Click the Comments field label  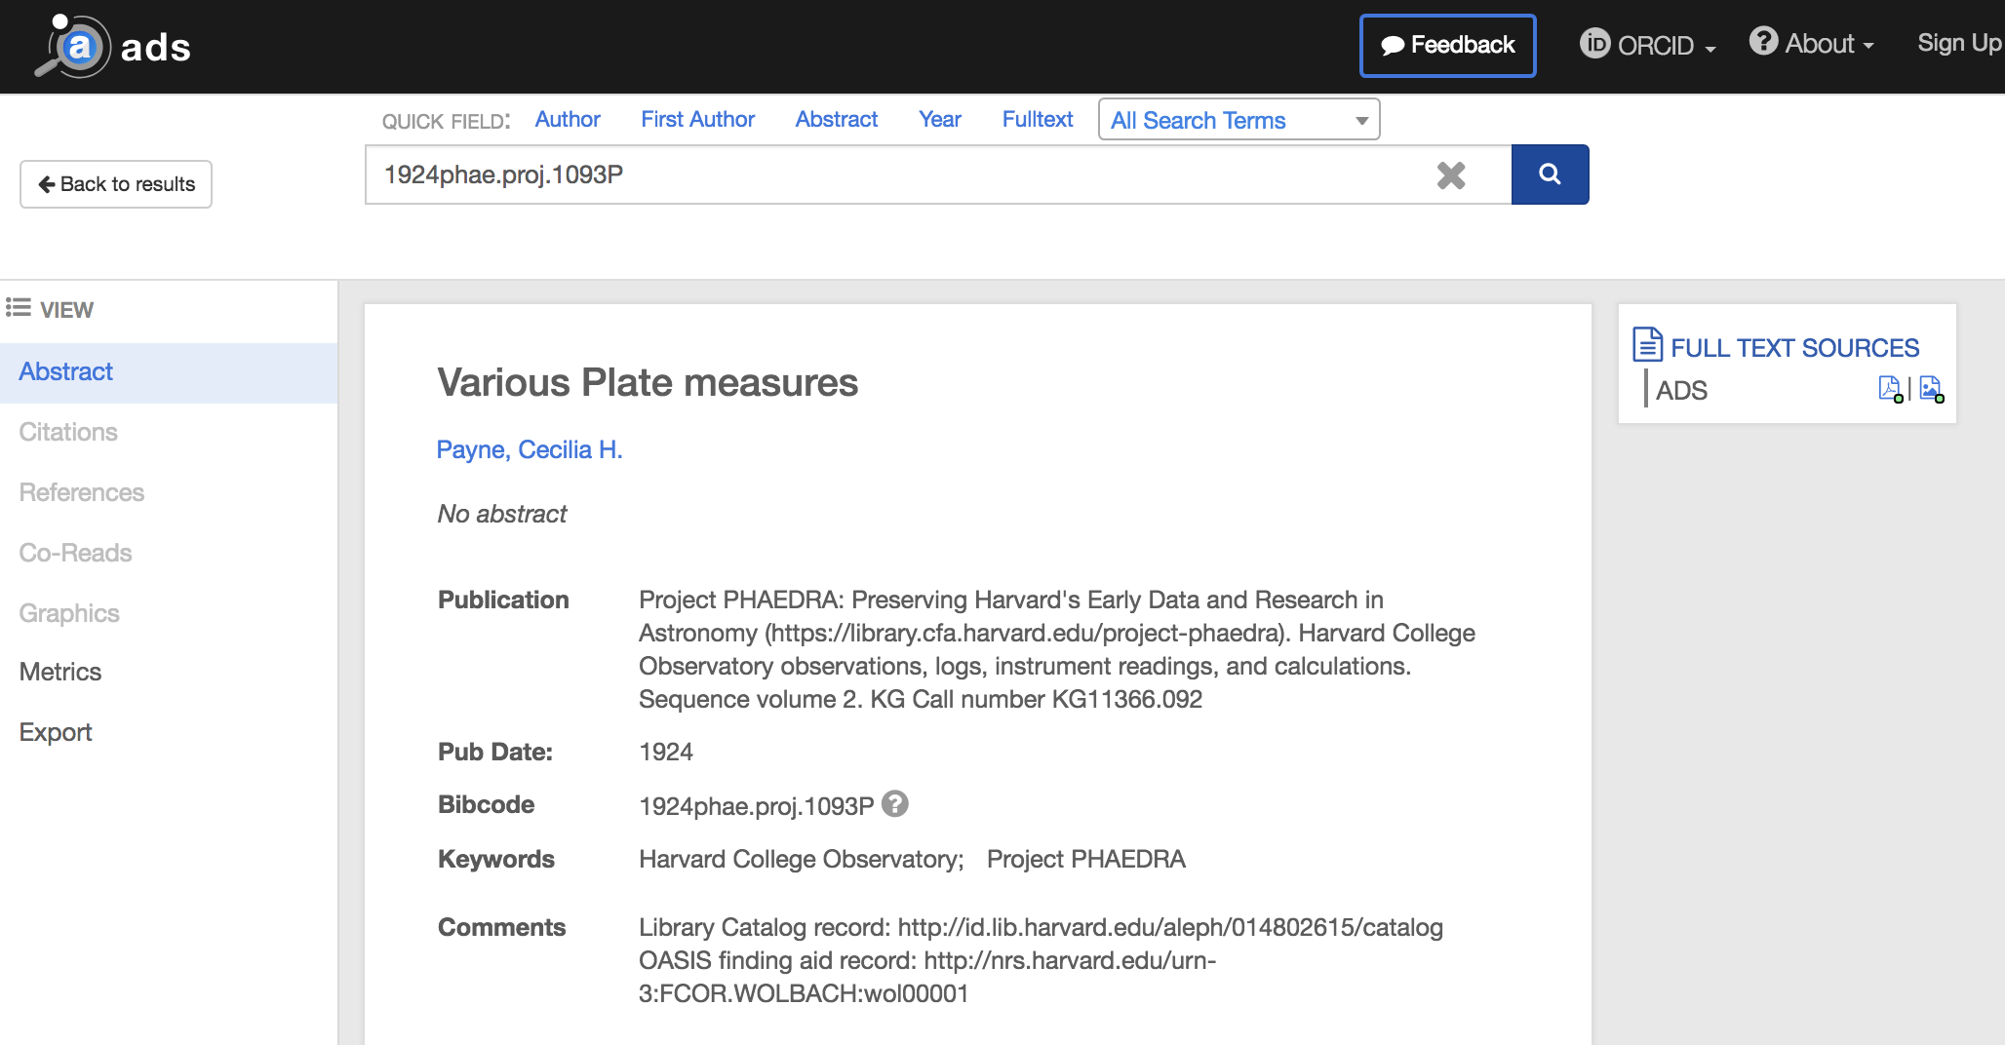click(x=501, y=927)
